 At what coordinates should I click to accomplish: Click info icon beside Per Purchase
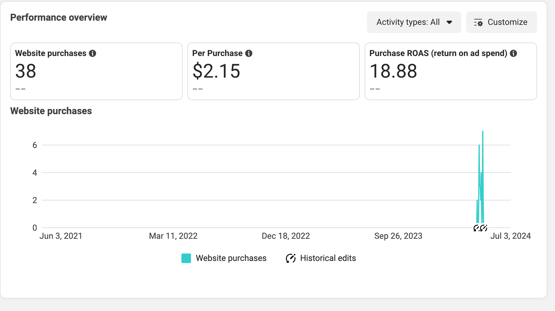(249, 53)
